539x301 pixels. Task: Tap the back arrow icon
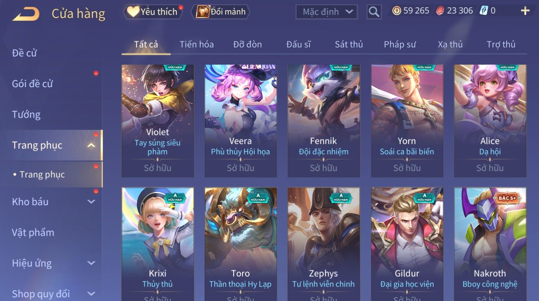pos(26,14)
